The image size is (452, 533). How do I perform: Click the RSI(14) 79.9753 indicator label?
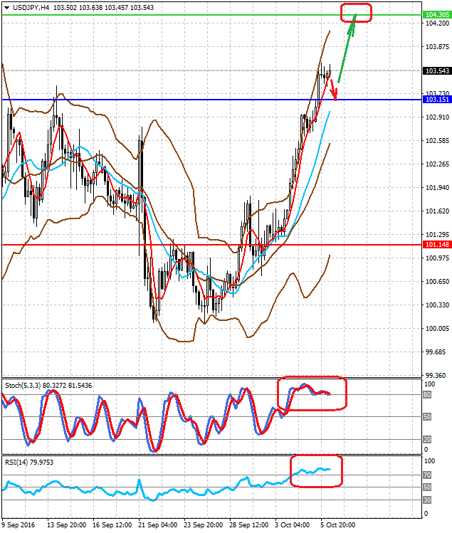(29, 462)
